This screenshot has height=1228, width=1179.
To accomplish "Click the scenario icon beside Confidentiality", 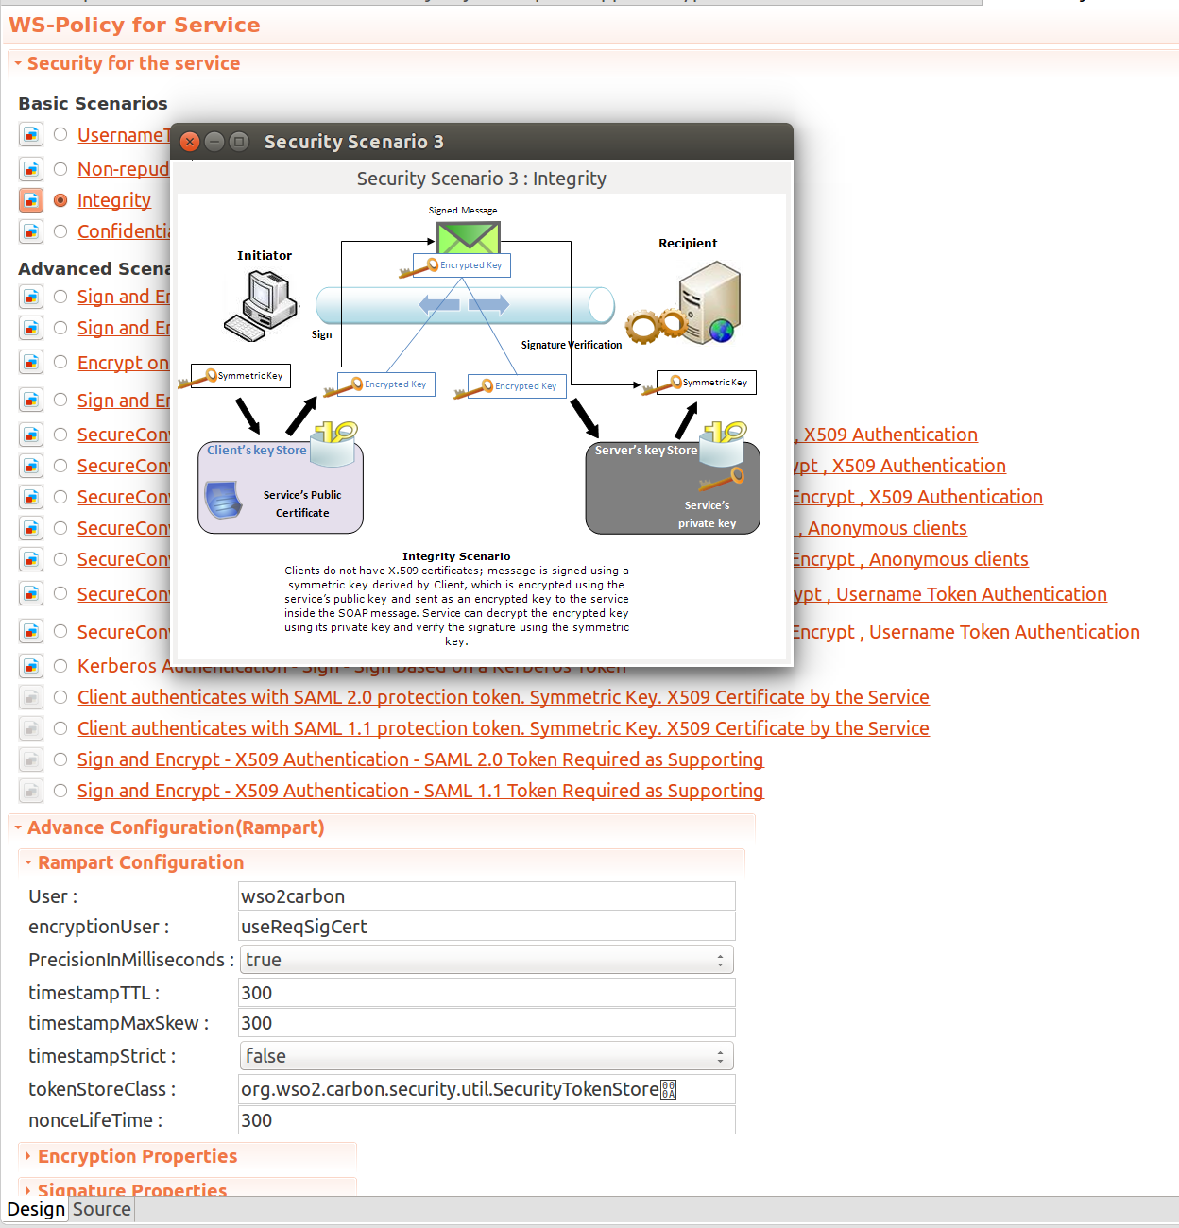I will (x=31, y=231).
